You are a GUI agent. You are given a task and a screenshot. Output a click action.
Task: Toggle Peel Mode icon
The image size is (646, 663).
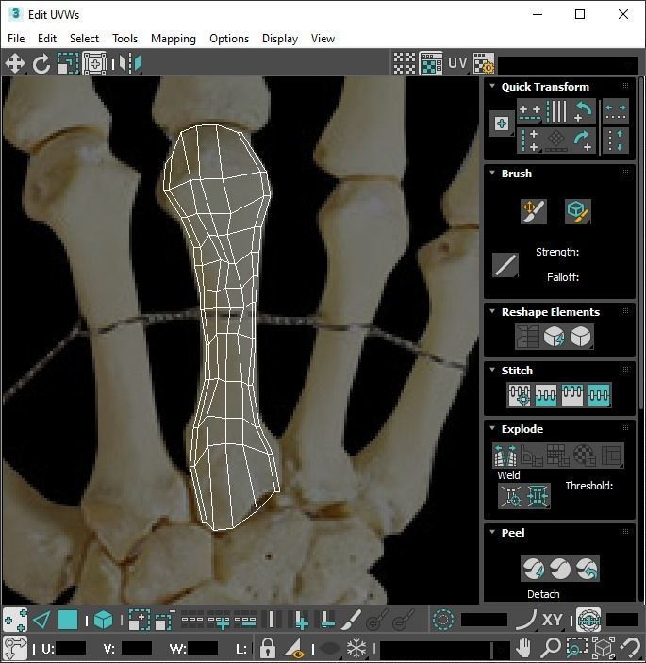[560, 569]
